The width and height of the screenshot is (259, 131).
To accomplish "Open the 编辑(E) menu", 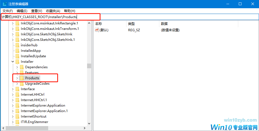I will (22, 11).
